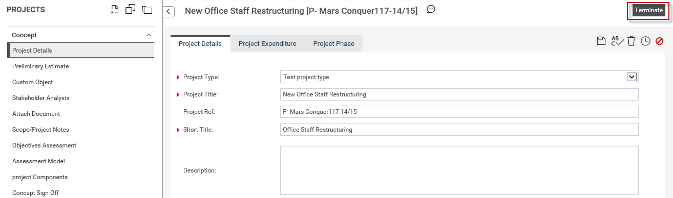Click the red cancel icon

(660, 41)
